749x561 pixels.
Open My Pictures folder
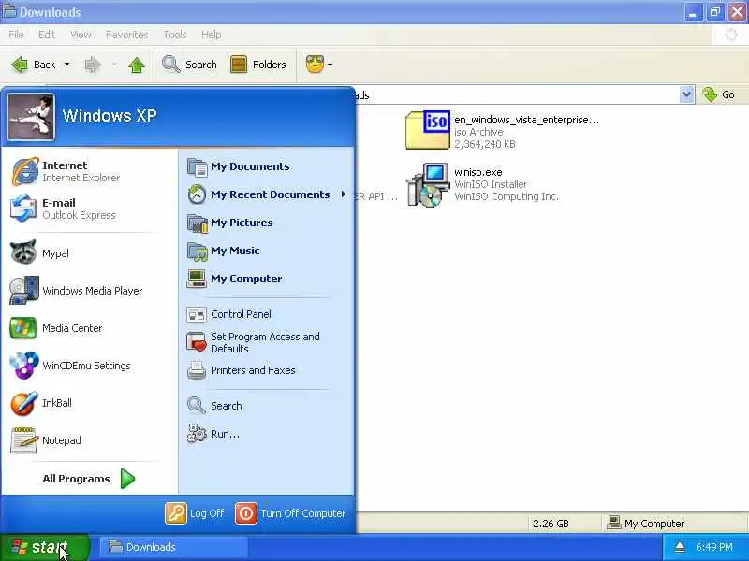[230, 223]
